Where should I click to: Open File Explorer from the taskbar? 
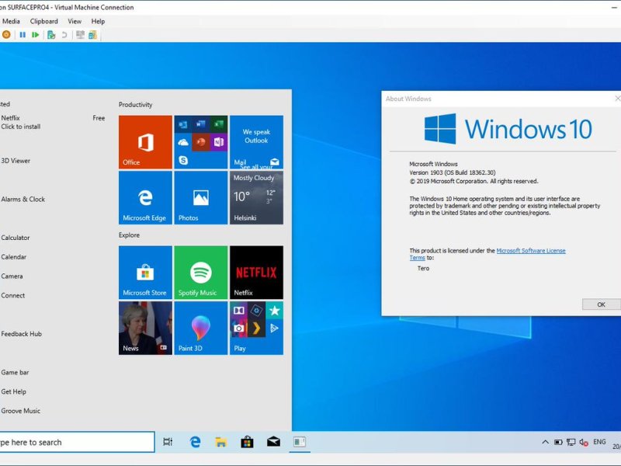pos(221,442)
